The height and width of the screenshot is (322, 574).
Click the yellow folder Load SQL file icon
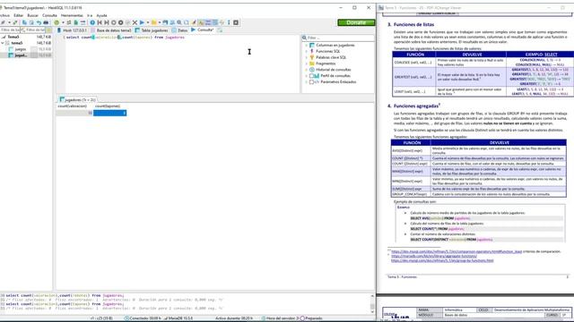click(154, 22)
